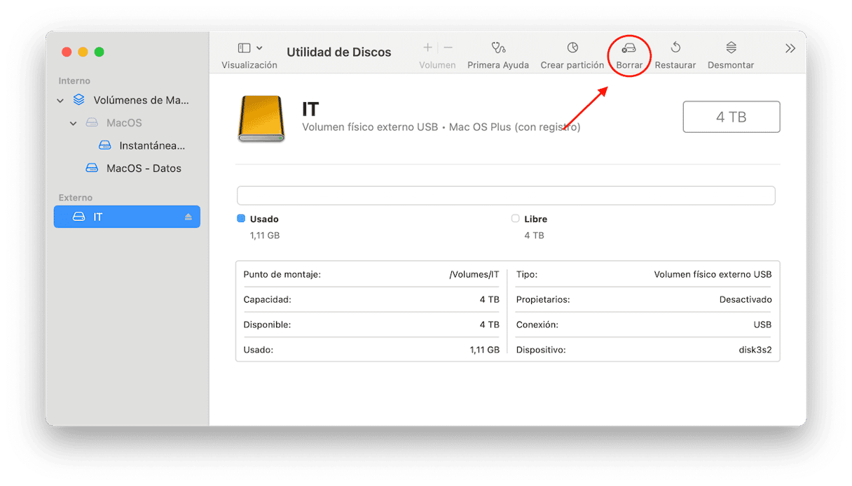Click the Externo sidebar section header
Image resolution: width=852 pixels, height=486 pixels.
[76, 198]
